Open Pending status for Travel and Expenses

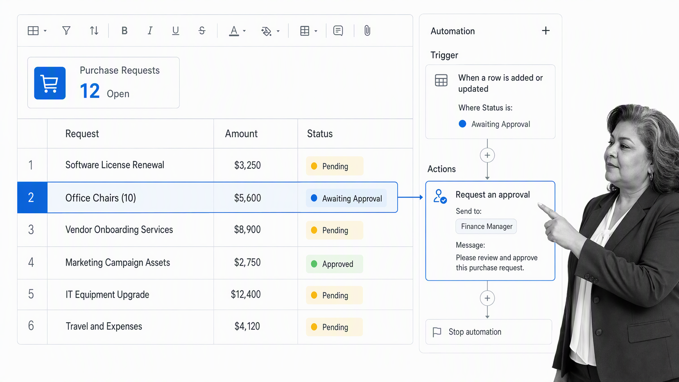coord(335,327)
